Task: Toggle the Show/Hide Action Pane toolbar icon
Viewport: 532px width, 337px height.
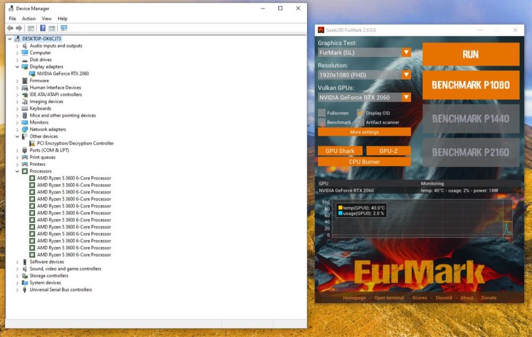Action: tap(52, 28)
